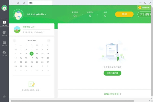This screenshot has width=153, height=102.
Task: Open My Courses in the sidebar
Action: (x=4, y=23)
